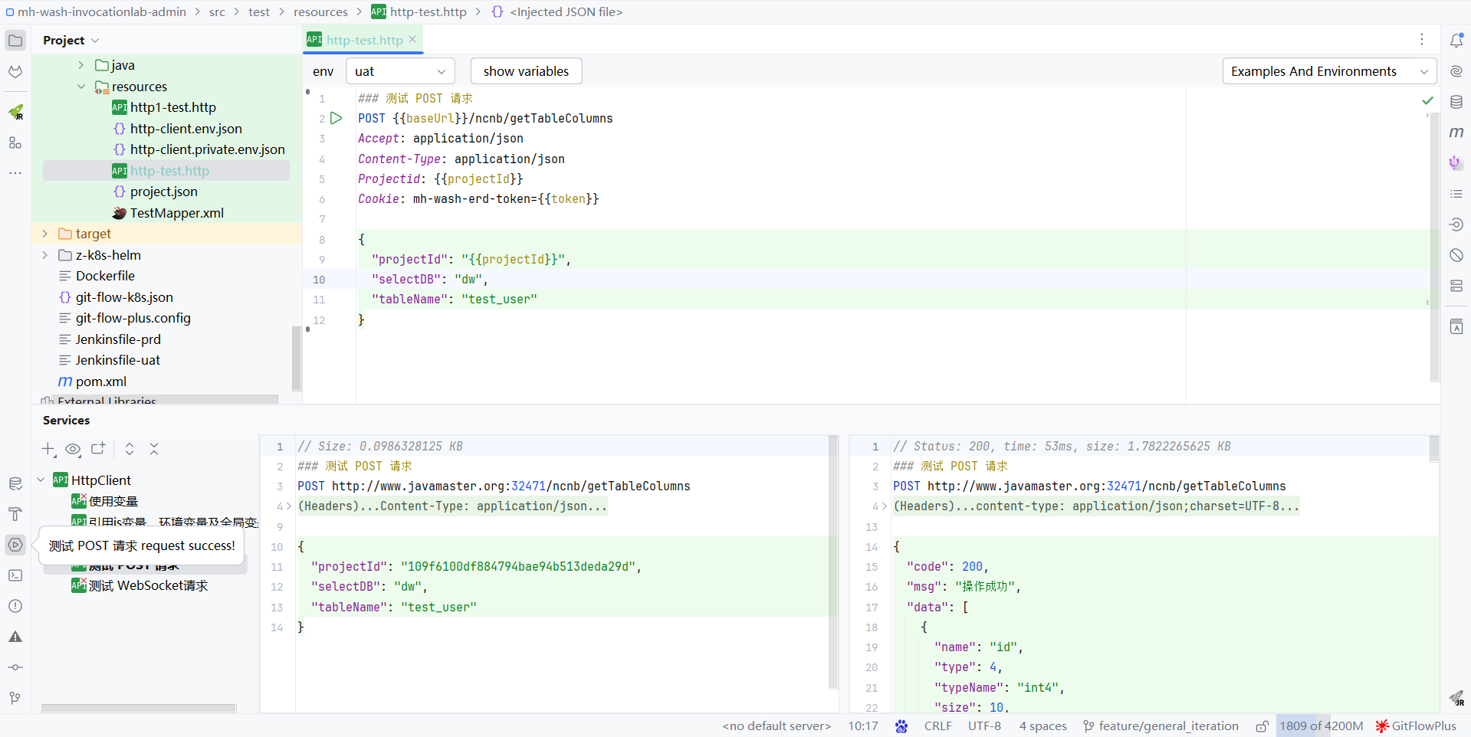
Task: Open the Notifications bell icon
Action: click(1456, 41)
